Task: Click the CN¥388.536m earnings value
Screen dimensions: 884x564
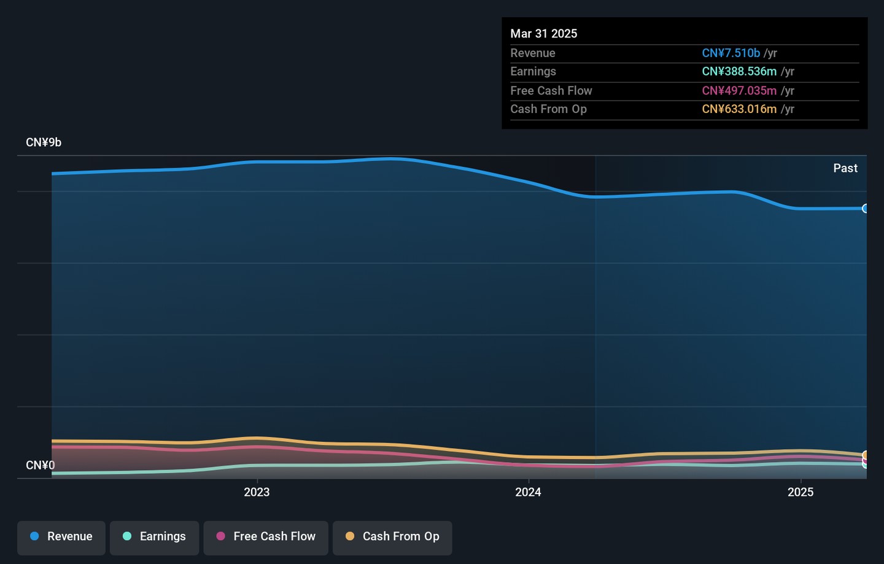Action: 739,72
